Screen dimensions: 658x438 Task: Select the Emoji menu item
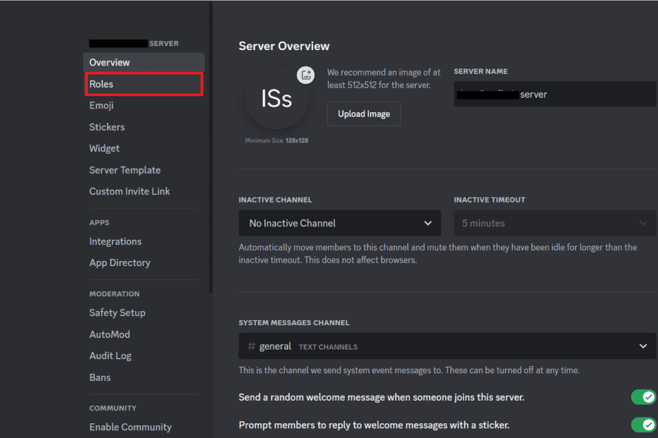click(x=101, y=106)
